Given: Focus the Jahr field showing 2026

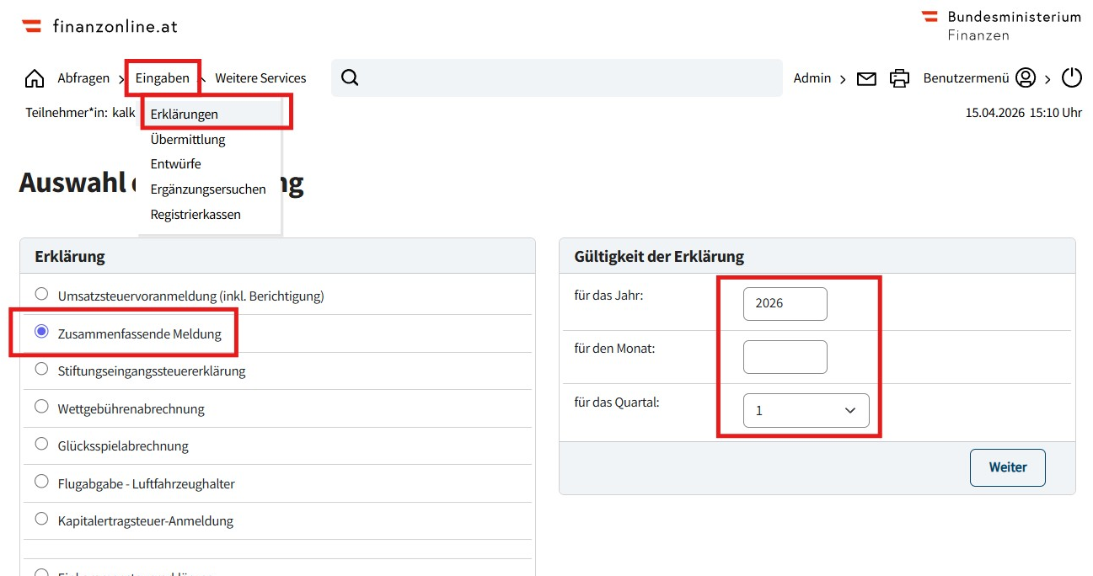Looking at the screenshot, I should pos(785,304).
